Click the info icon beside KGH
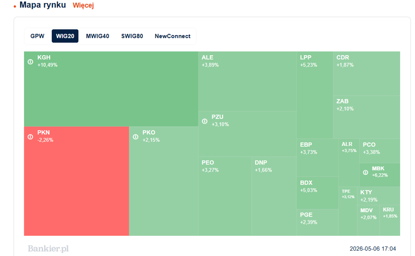The height and width of the screenshot is (256, 415). tap(31, 62)
